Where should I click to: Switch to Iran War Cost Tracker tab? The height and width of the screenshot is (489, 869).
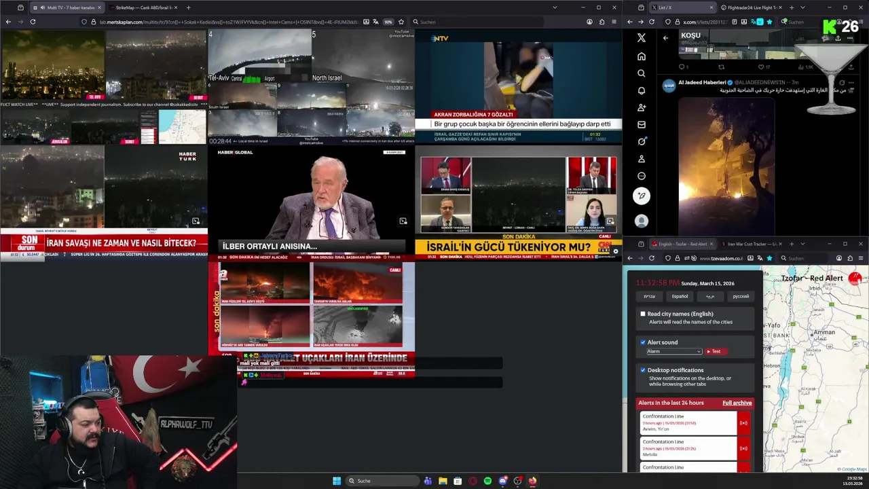click(x=752, y=244)
